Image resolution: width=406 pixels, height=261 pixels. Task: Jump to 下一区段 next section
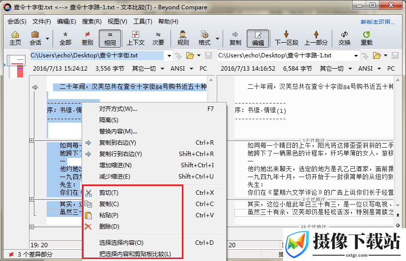click(x=287, y=38)
